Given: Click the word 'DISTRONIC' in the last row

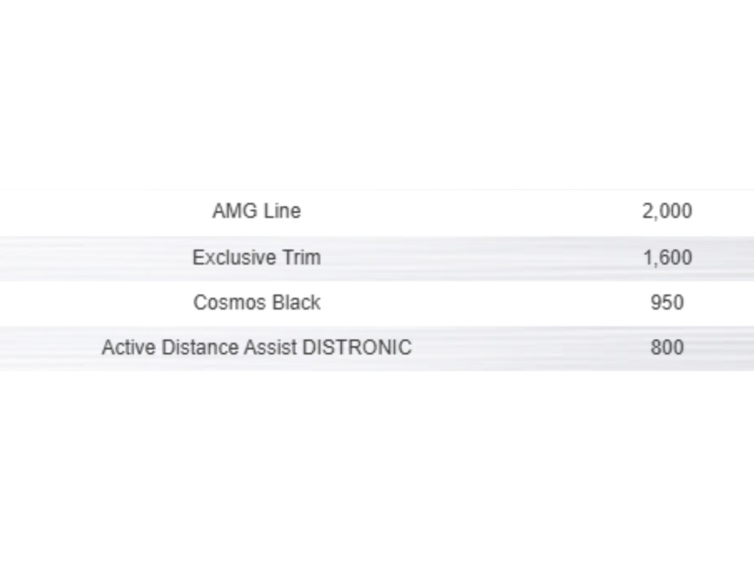Looking at the screenshot, I should click(x=357, y=347).
